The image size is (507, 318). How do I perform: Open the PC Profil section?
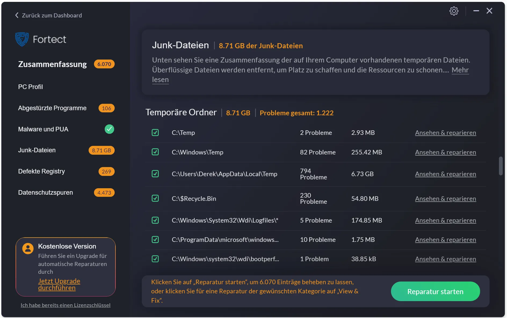click(x=31, y=87)
